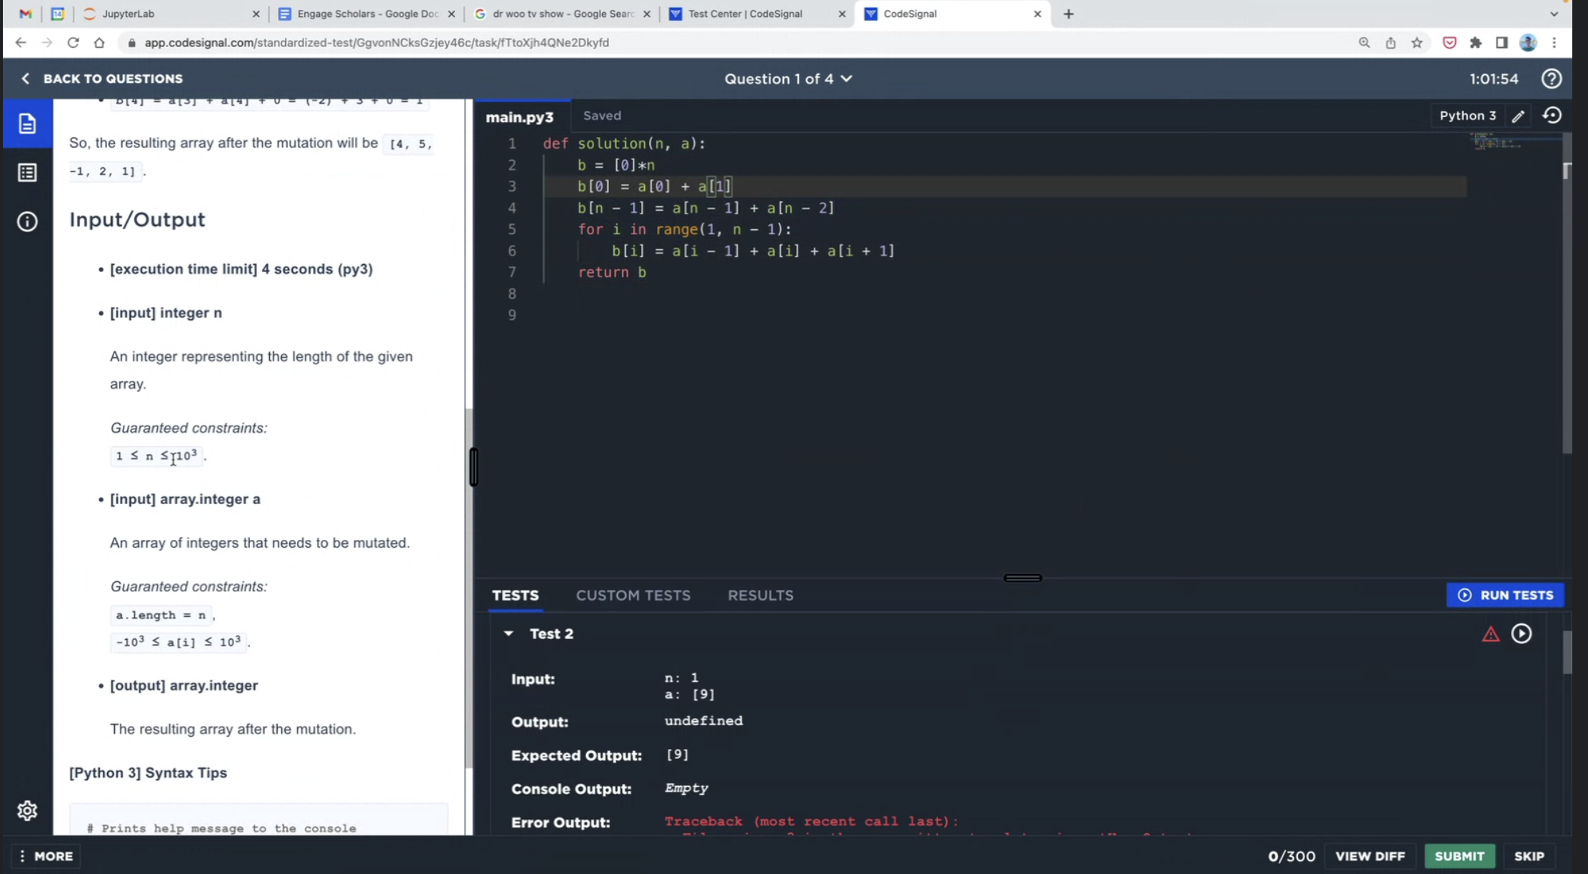Open the tab search chevron in Chrome
Viewport: 1588px width, 874px height.
1554,14
